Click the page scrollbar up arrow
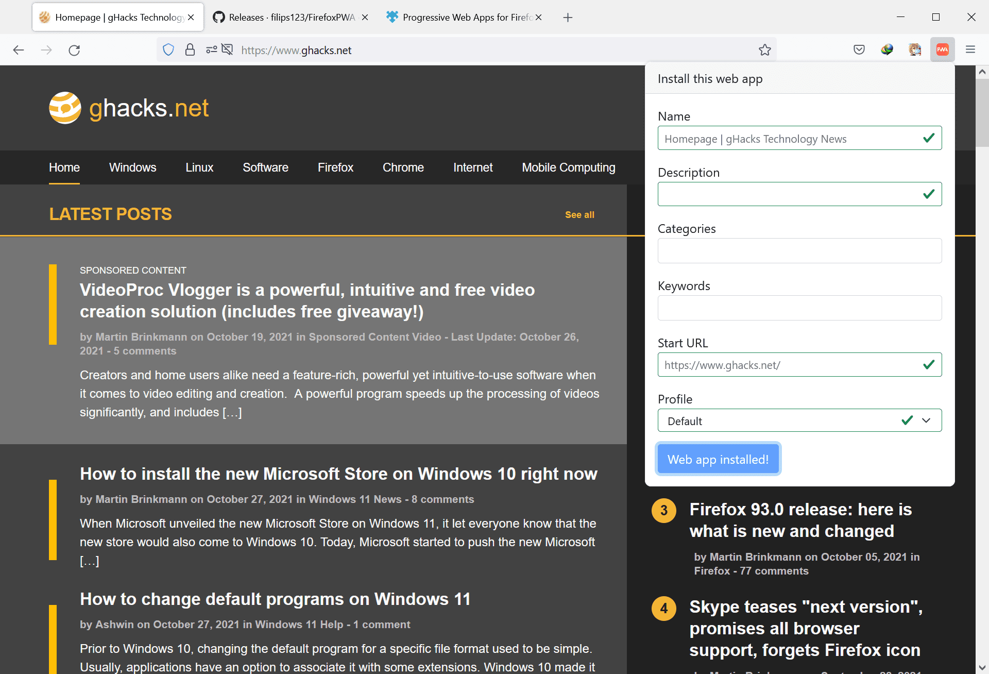 982,72
